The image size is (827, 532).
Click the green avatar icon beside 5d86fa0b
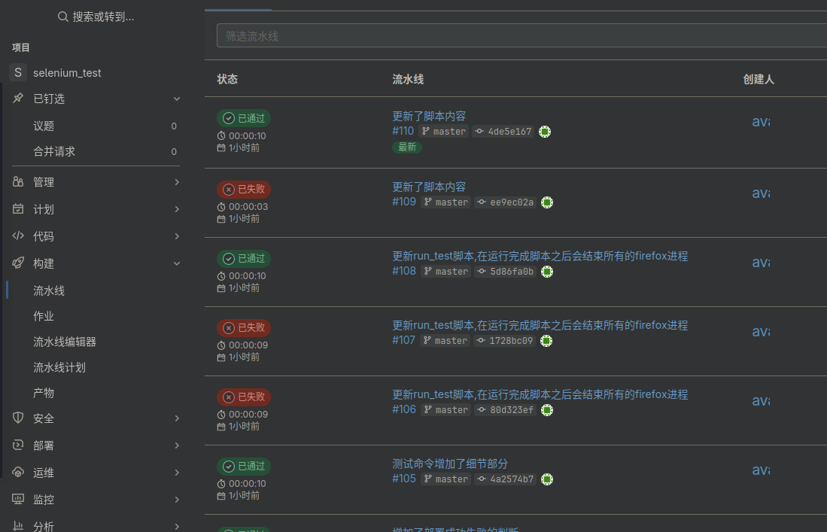click(547, 272)
